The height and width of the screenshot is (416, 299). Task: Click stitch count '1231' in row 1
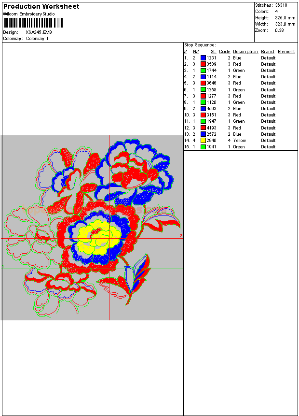tap(211, 58)
